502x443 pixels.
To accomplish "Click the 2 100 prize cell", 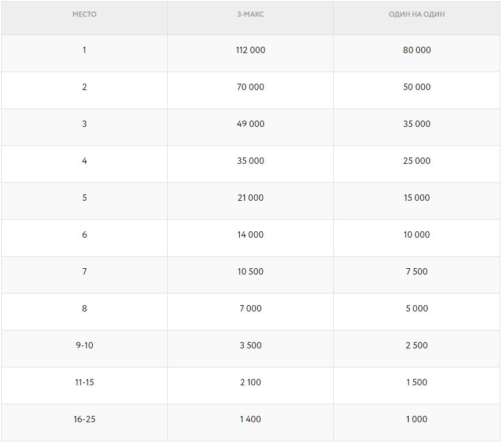I will pyautogui.click(x=250, y=382).
